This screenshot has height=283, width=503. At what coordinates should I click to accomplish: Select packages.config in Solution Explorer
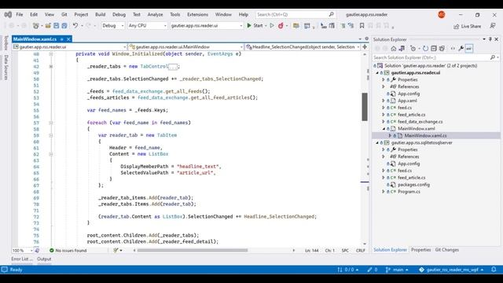[x=413, y=185]
